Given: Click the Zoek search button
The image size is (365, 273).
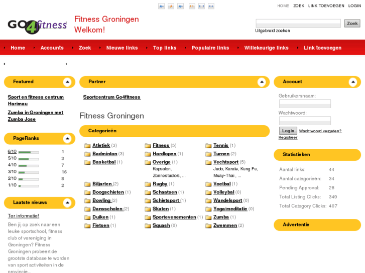Looking at the screenshot, I should click(352, 24).
